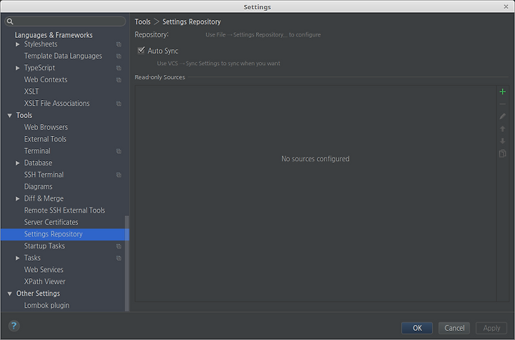Select XSLT in the settings tree
The width and height of the screenshot is (515, 340).
(x=31, y=92)
